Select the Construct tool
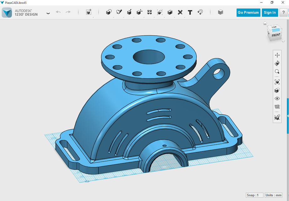This screenshot has height=201, width=289. point(129,12)
